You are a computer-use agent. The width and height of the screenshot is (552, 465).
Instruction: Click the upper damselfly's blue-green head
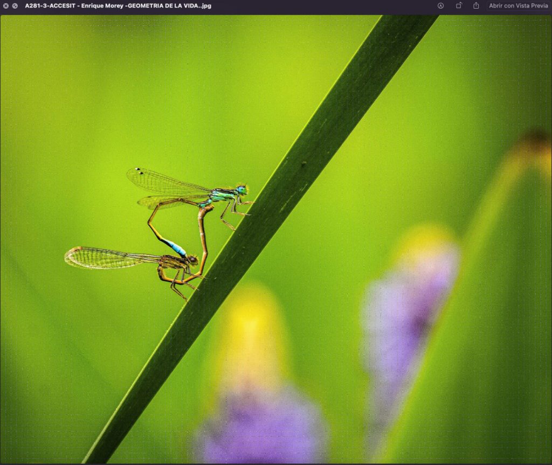click(x=242, y=190)
